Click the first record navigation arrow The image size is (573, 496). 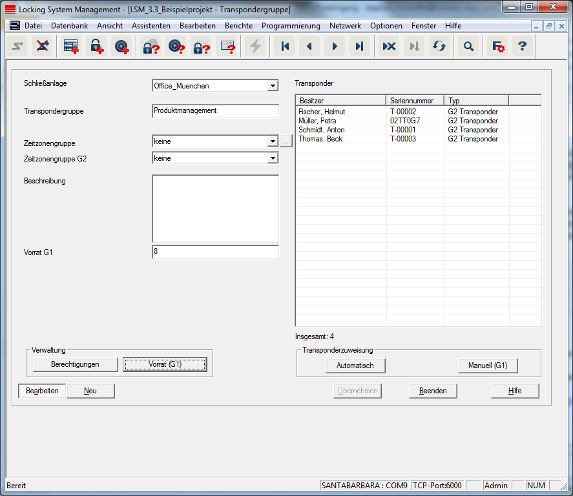click(x=284, y=46)
